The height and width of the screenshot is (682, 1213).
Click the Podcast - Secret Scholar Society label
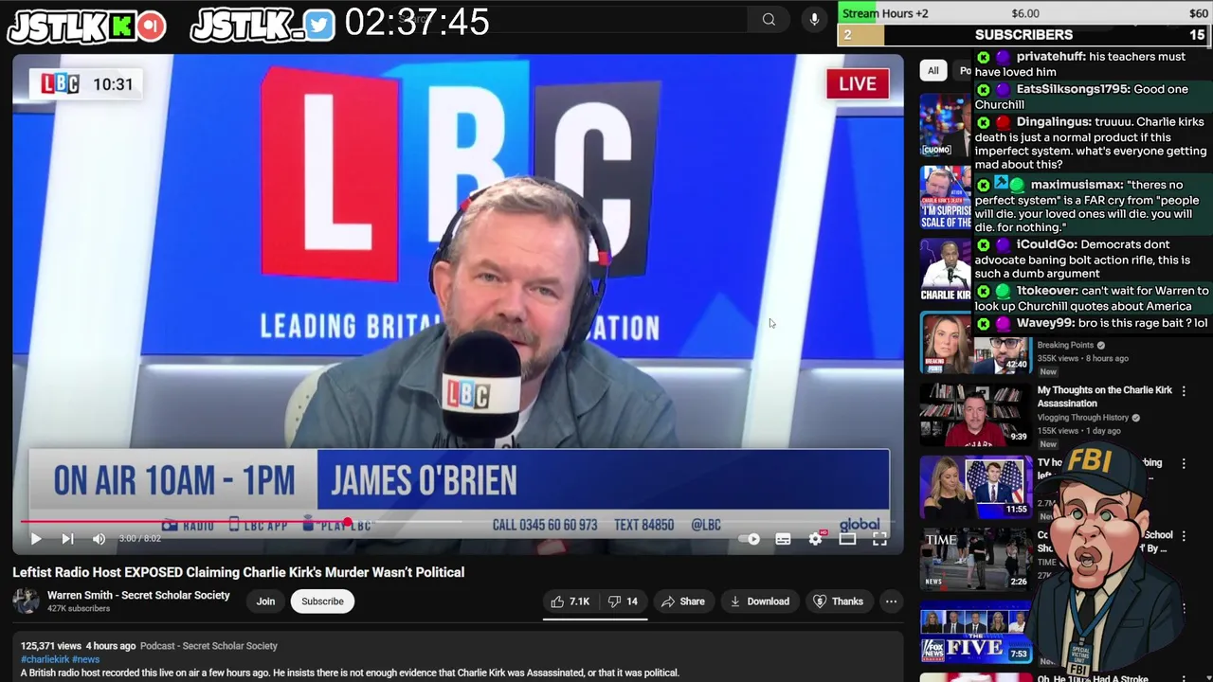click(x=208, y=646)
